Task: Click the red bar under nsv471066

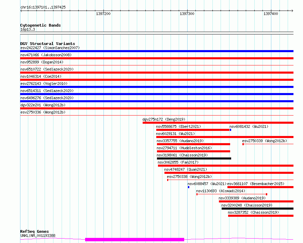Action: coord(157,58)
